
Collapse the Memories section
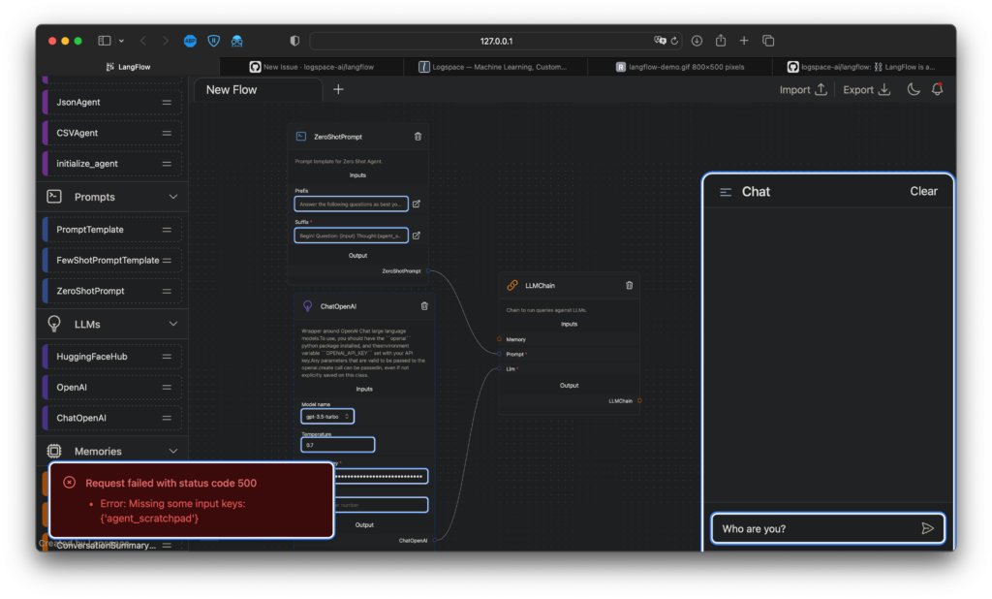click(173, 451)
